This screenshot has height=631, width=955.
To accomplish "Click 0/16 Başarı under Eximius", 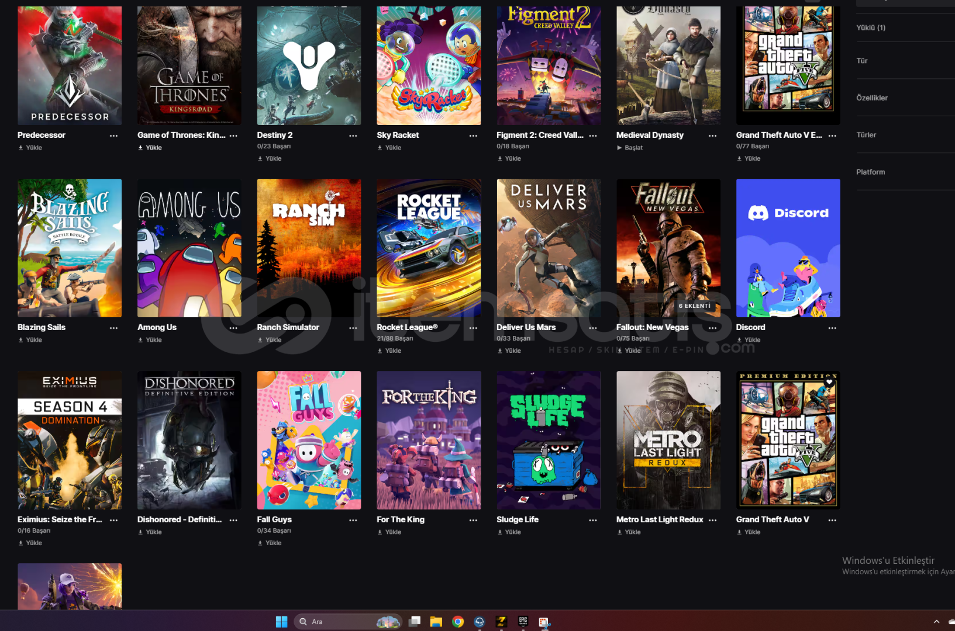I will pos(34,531).
